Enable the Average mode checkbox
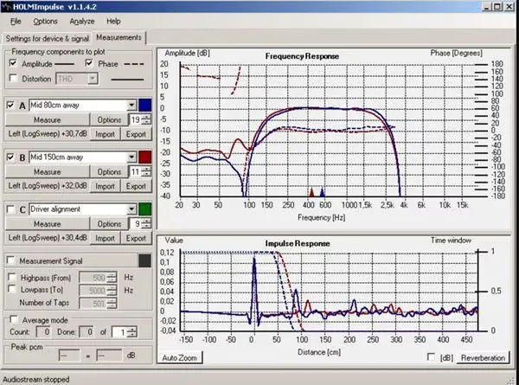519x385 pixels. [14, 319]
